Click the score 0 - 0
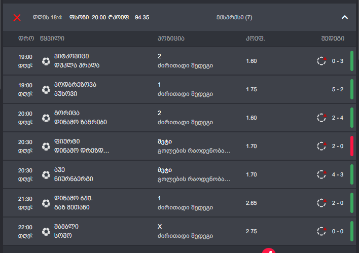The height and width of the screenshot is (253, 359). (338, 231)
